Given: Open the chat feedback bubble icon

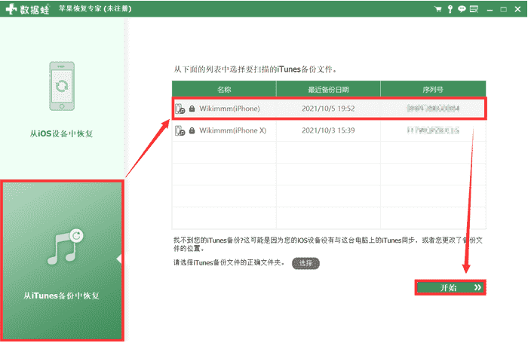Looking at the screenshot, I should (462, 9).
